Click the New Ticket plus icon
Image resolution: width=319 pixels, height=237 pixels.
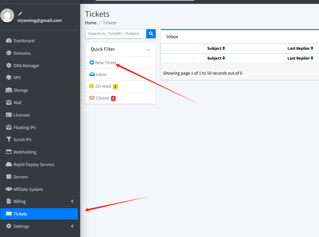click(92, 63)
